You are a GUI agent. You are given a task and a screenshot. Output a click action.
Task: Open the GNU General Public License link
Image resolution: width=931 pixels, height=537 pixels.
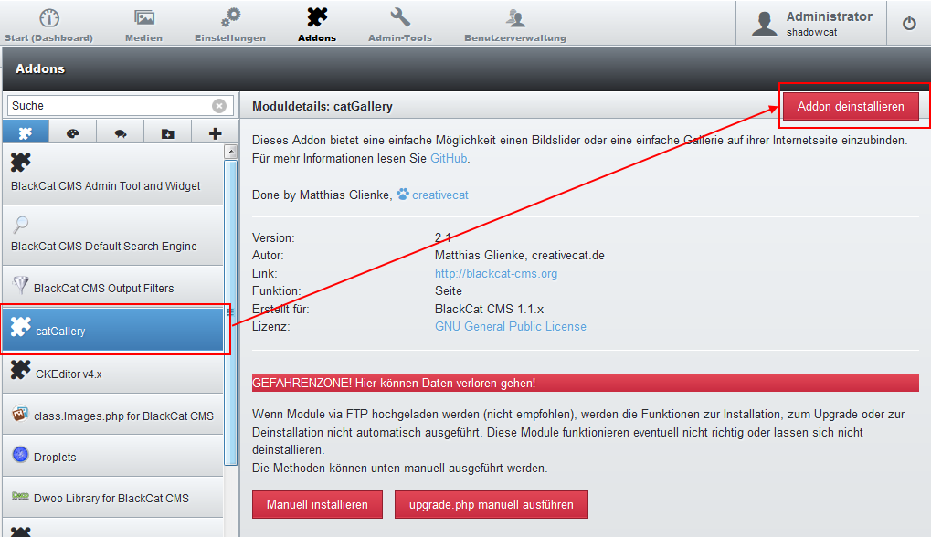[511, 326]
